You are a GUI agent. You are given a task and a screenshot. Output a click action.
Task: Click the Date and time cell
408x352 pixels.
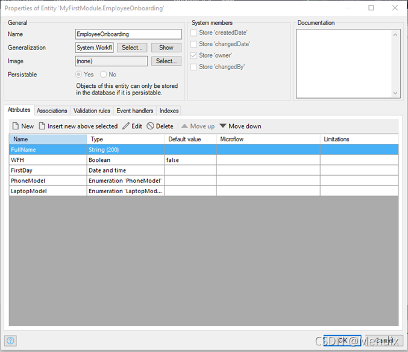[x=126, y=170]
